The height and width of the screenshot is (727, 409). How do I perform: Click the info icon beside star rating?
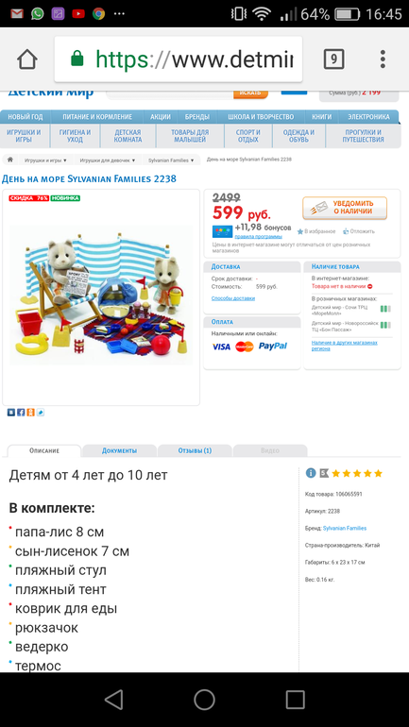click(311, 473)
